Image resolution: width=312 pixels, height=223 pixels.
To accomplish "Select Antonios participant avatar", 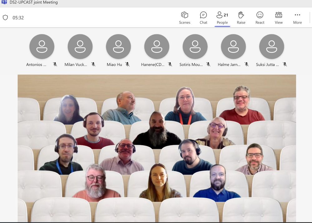I will [x=42, y=46].
